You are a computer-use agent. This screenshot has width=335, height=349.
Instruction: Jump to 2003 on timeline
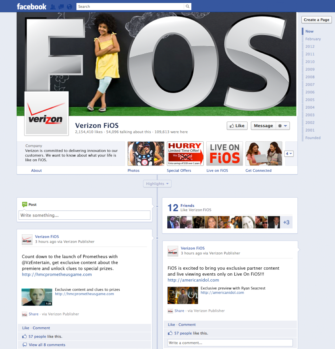click(x=310, y=115)
